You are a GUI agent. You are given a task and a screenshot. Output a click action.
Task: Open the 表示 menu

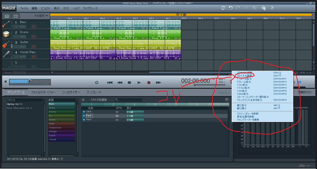click(x=57, y=8)
